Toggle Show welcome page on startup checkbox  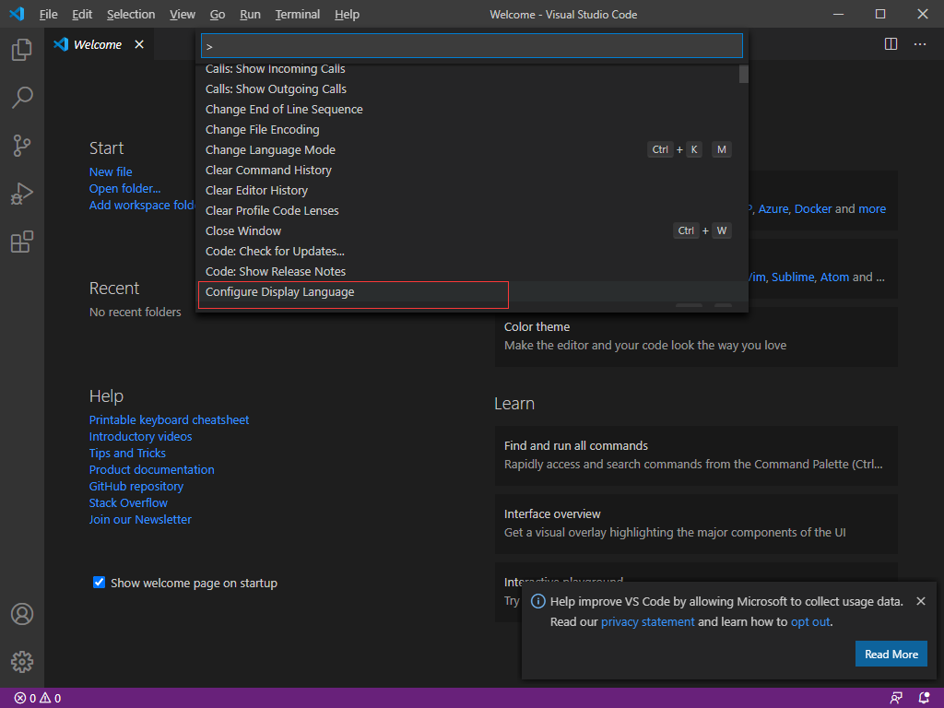(99, 583)
